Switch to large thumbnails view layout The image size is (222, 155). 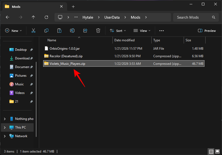217,151
